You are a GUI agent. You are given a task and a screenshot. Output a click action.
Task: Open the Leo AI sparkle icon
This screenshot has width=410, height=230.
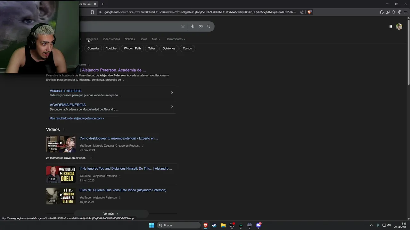point(394,12)
